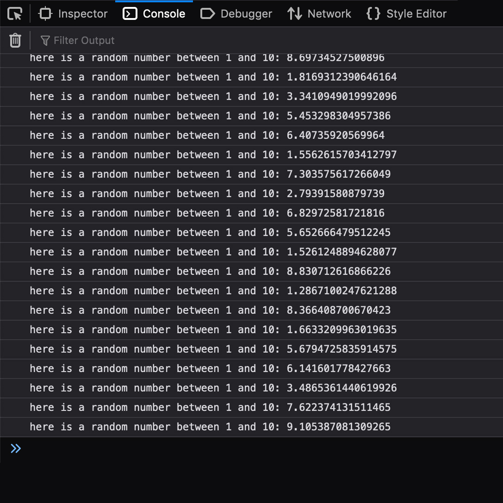Click the log entry with 1.8169312390646164
Screen dimensions: 503x503
tap(213, 77)
